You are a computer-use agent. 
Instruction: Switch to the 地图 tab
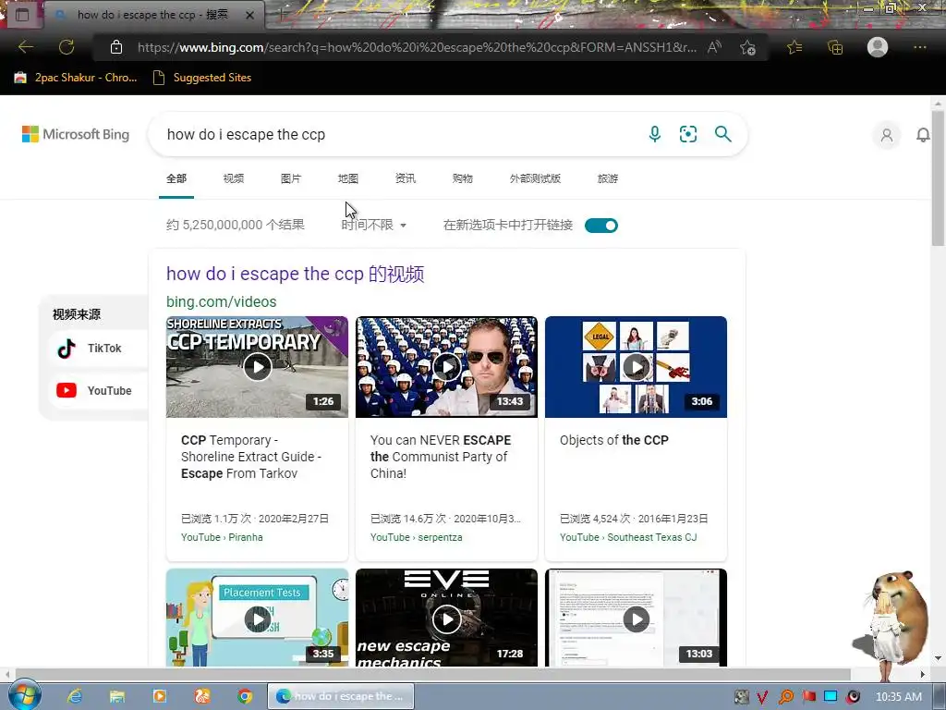(x=348, y=178)
